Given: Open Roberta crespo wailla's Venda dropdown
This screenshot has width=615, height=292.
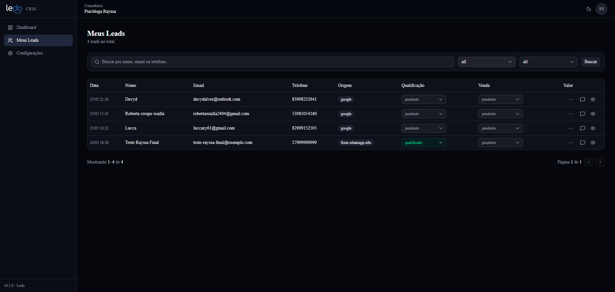Looking at the screenshot, I should point(501,114).
